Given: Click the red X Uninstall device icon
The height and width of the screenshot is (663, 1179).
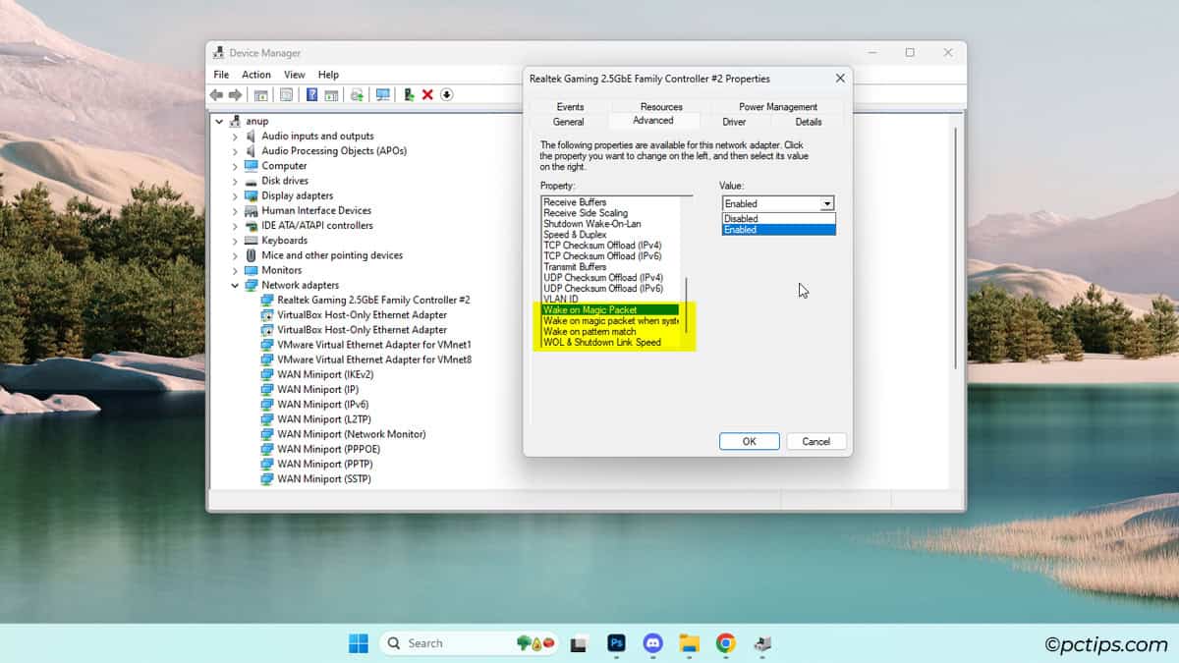Looking at the screenshot, I should 427,94.
